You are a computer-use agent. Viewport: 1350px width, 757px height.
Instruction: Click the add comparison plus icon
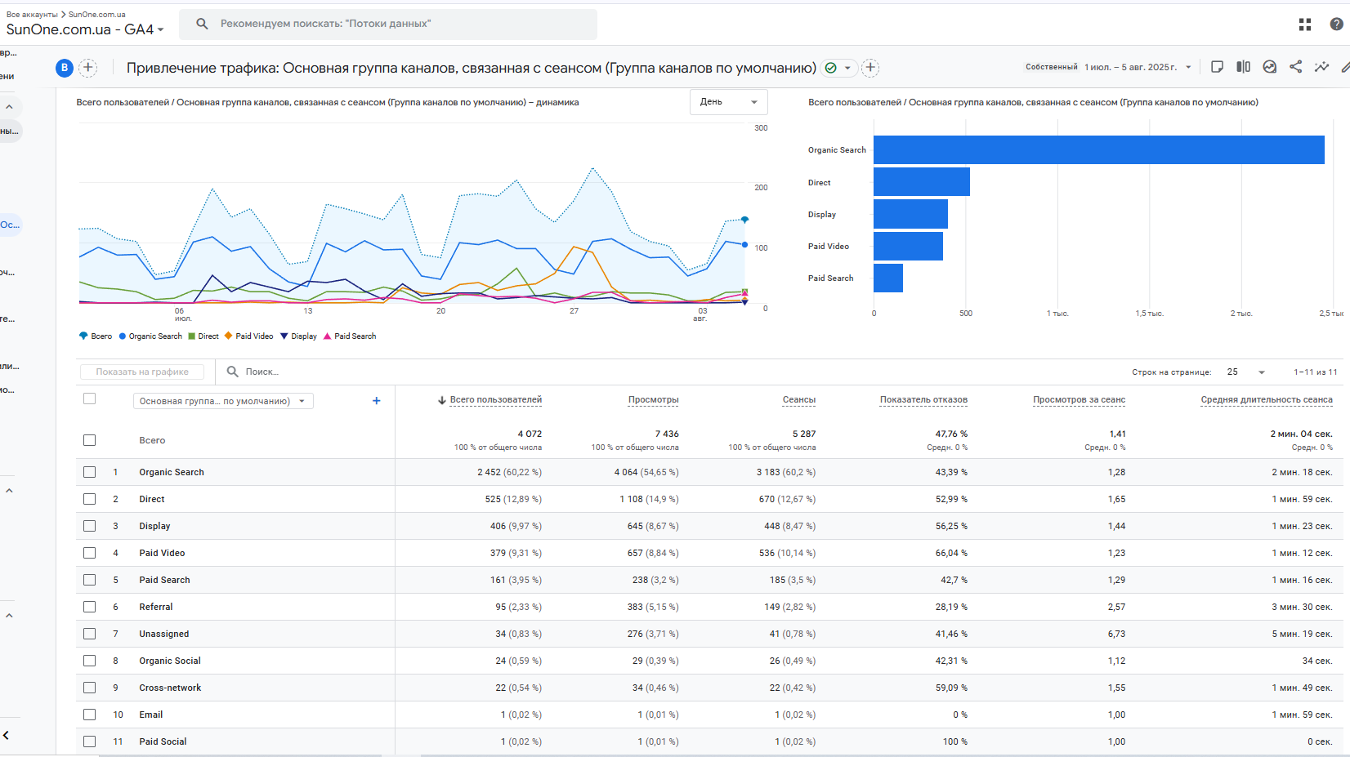point(88,68)
